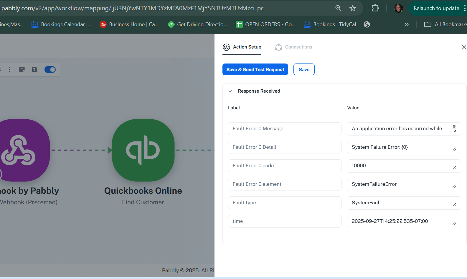The width and height of the screenshot is (467, 279).
Task: Click the Find Customer step subtitle
Action: point(143,202)
